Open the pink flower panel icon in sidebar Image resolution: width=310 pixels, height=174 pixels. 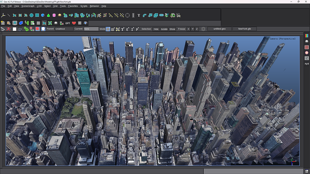(307, 53)
